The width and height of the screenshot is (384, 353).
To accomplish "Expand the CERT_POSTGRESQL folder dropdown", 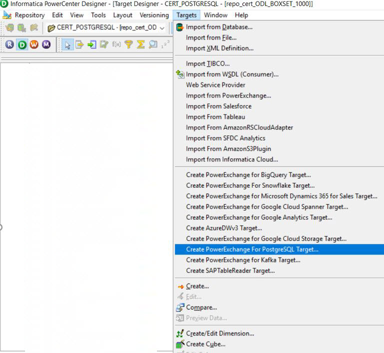I will 161,28.
